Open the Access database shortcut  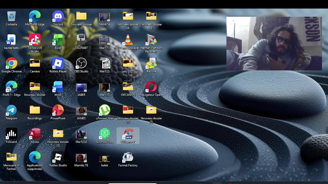coord(35,134)
